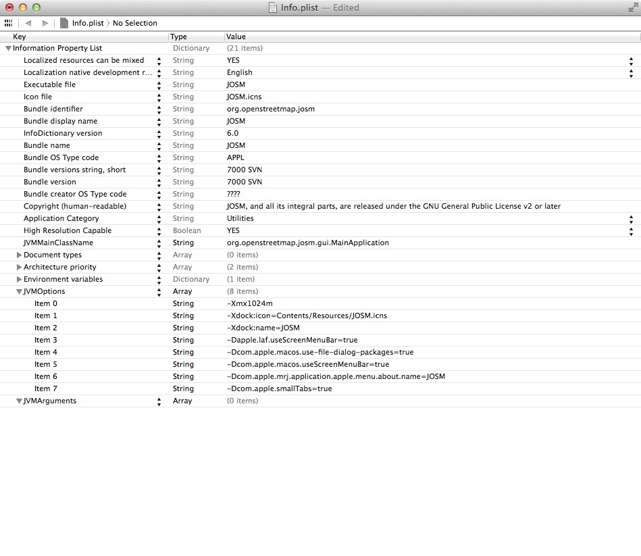
Task: Click the -Xmx1024m value
Action: [x=250, y=304]
